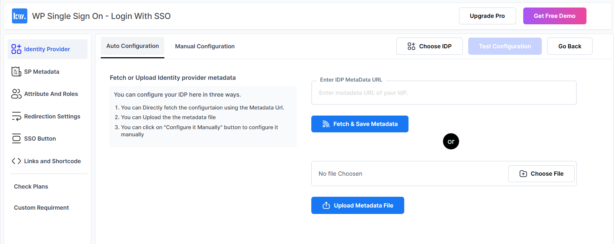
Task: Click the Custom Requirment sidebar link
Action: [x=41, y=208]
